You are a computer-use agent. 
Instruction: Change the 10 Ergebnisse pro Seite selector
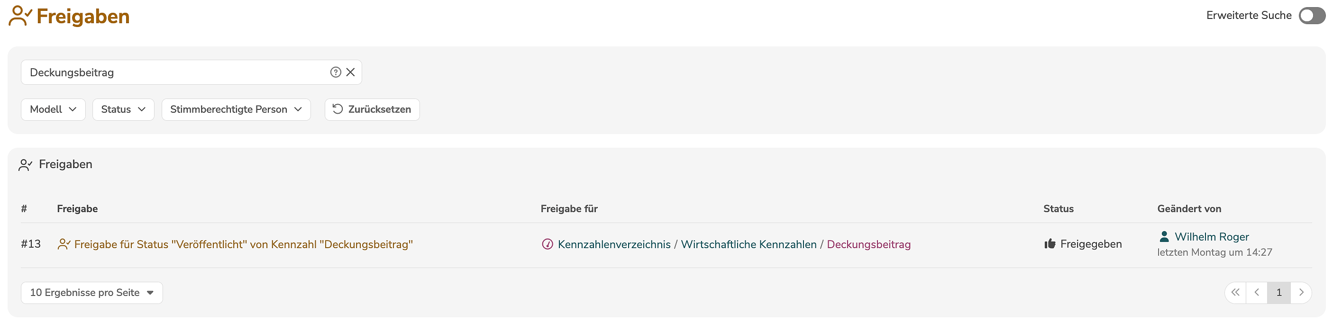pyautogui.click(x=91, y=293)
